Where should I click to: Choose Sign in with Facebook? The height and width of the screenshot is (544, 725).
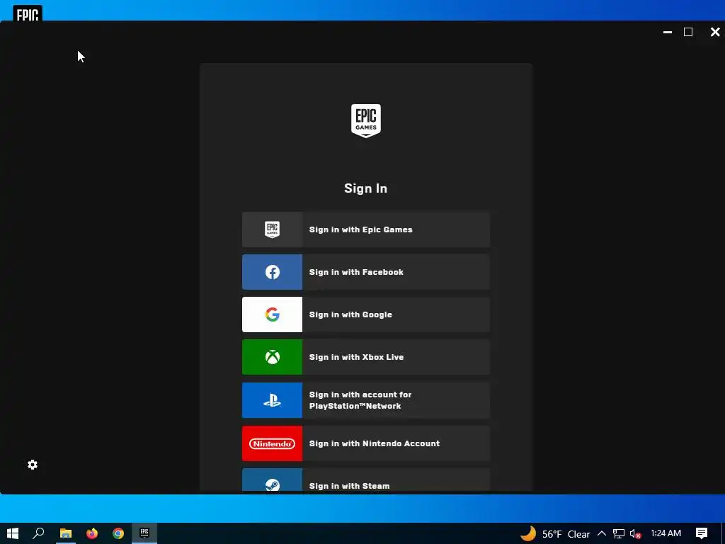click(x=366, y=272)
